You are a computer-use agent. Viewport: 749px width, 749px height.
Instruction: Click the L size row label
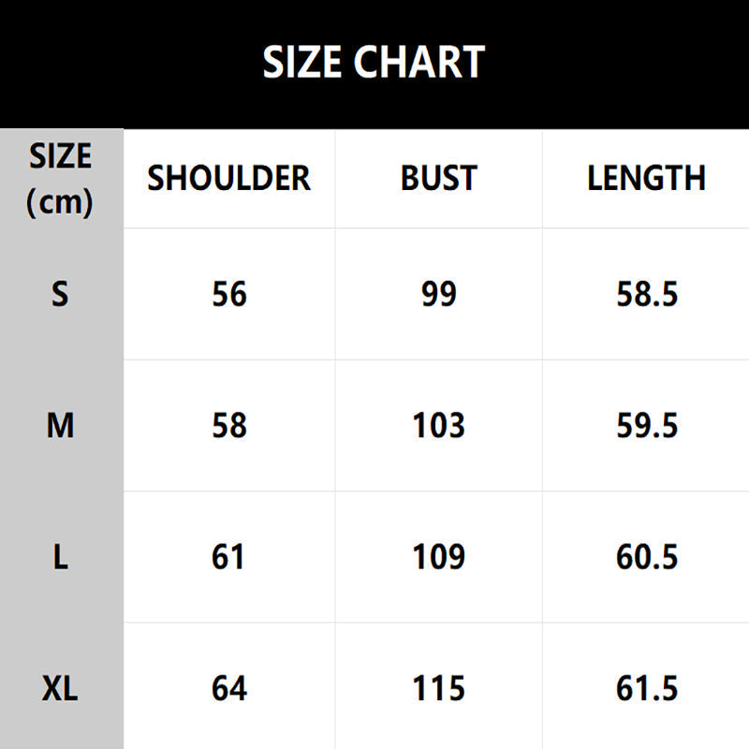pos(61,558)
